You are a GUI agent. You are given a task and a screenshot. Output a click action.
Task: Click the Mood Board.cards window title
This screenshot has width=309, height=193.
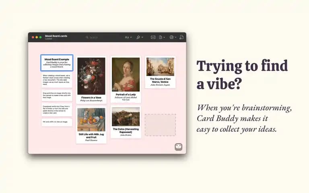(56, 36)
